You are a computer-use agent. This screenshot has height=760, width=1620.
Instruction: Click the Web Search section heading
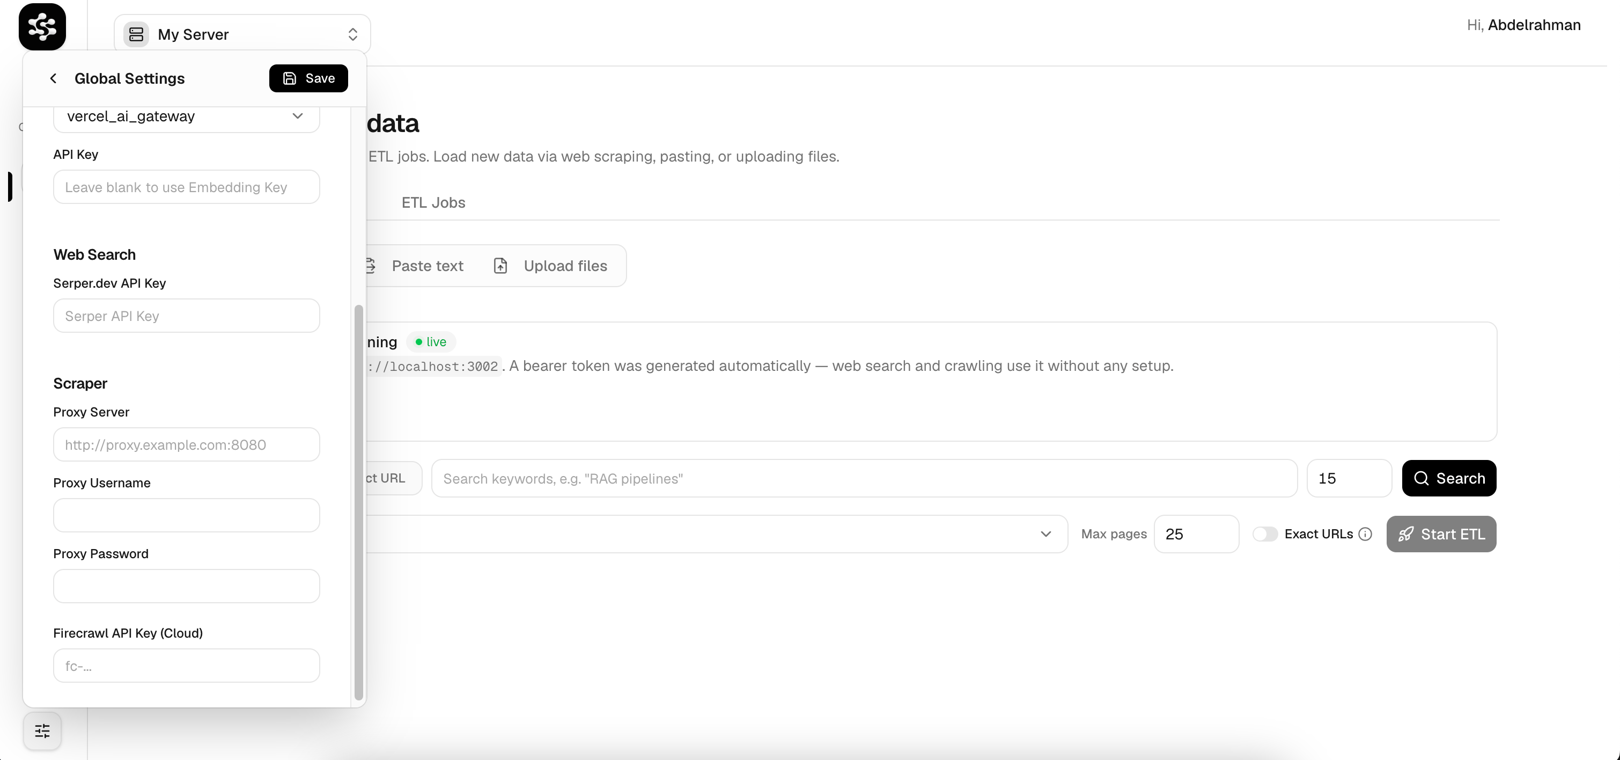tap(94, 255)
